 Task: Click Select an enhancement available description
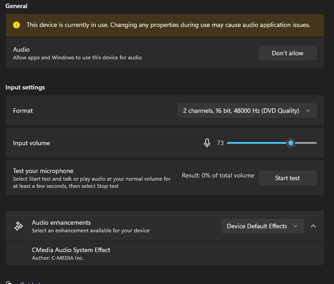click(90, 231)
